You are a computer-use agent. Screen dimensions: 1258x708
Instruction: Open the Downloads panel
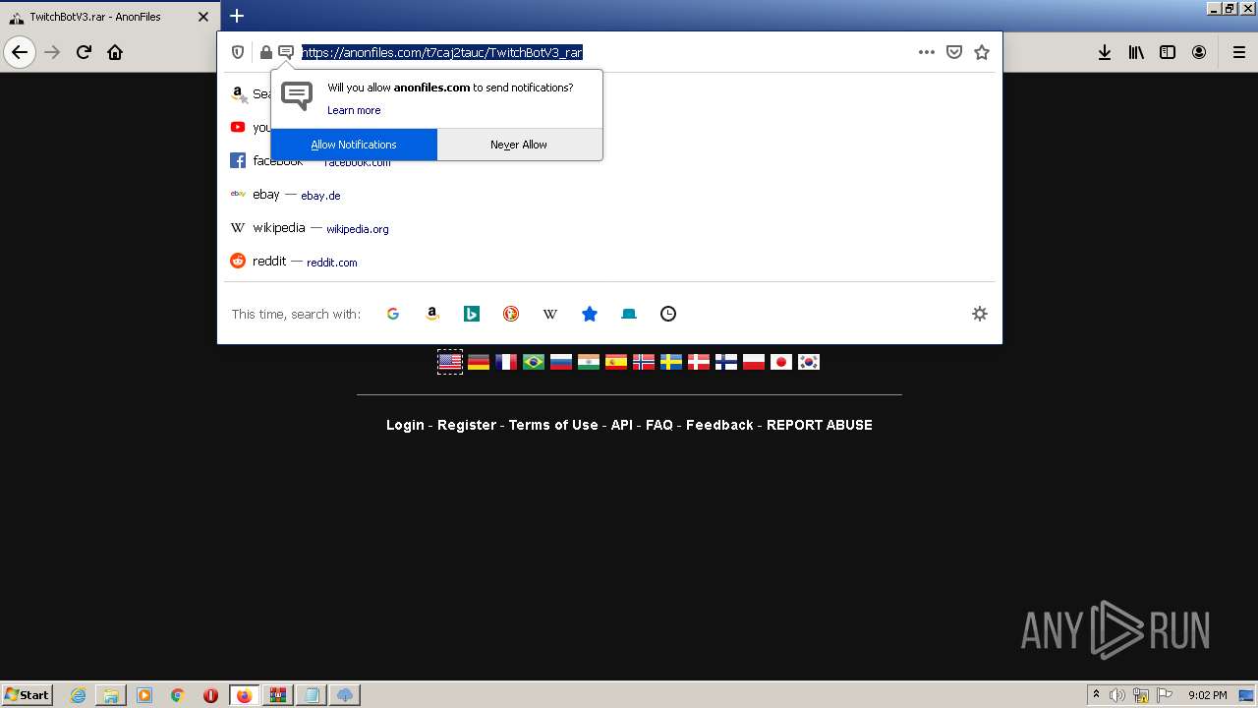click(1105, 52)
